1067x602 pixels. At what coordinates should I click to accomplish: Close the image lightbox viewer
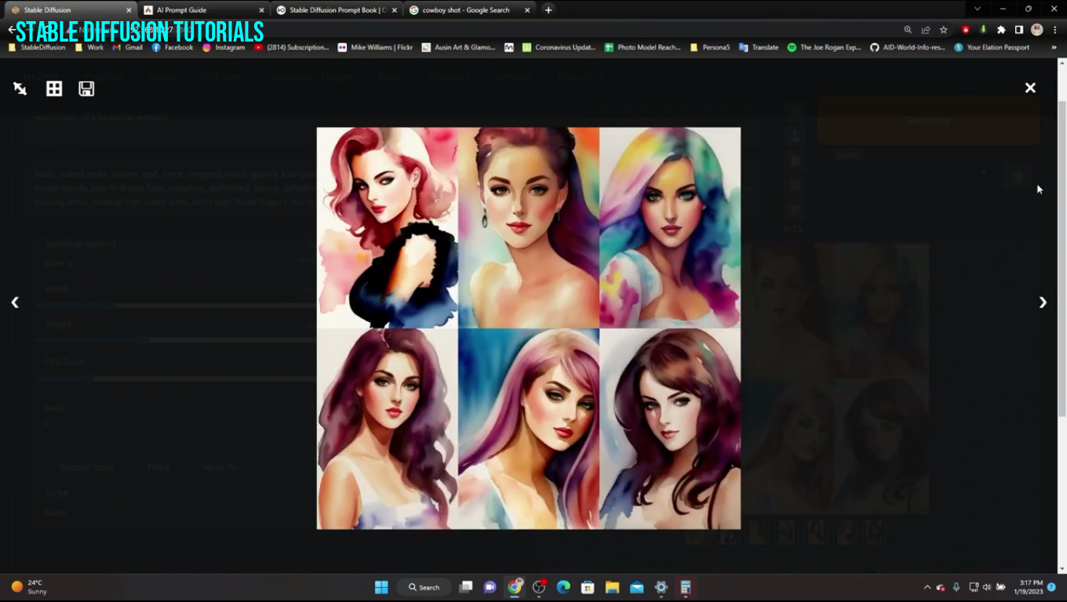(1030, 88)
